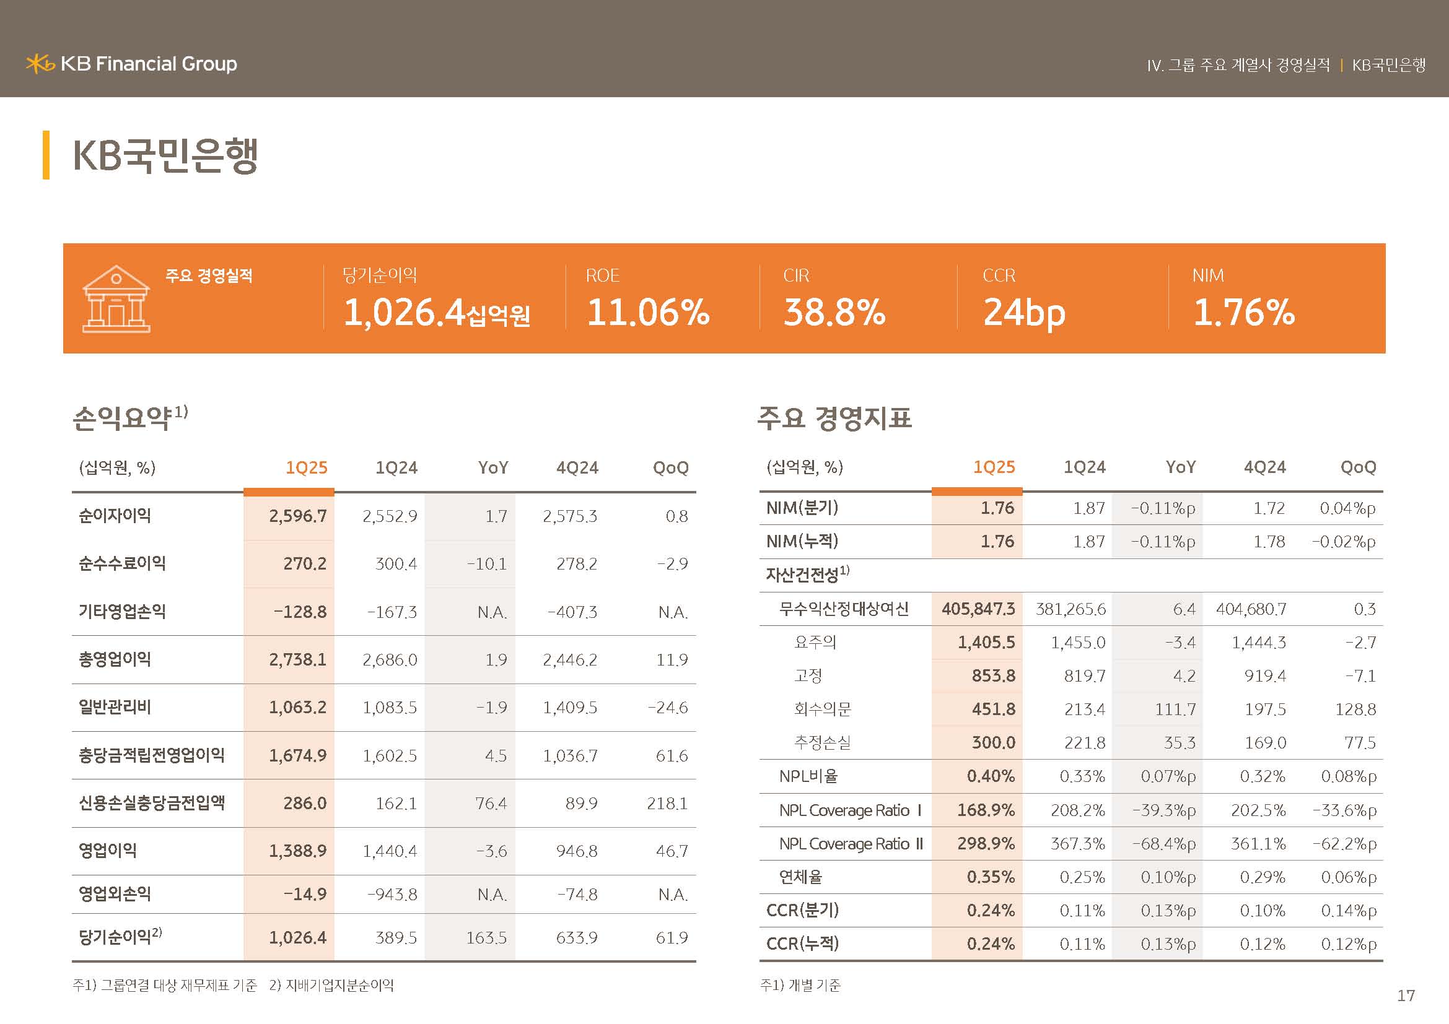Screen dimensions: 1449x1024
Task: Click the NIM 1.76% headline value
Action: click(1243, 312)
